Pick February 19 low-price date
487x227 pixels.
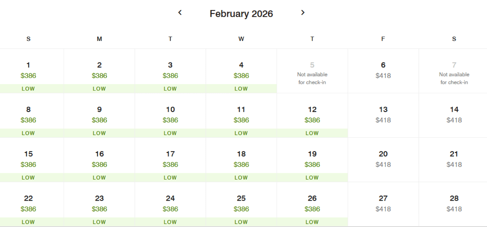click(312, 160)
